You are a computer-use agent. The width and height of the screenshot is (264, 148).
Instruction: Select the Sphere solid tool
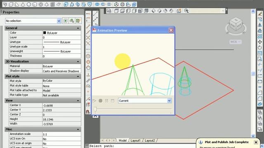pyautogui.click(x=29, y=5)
